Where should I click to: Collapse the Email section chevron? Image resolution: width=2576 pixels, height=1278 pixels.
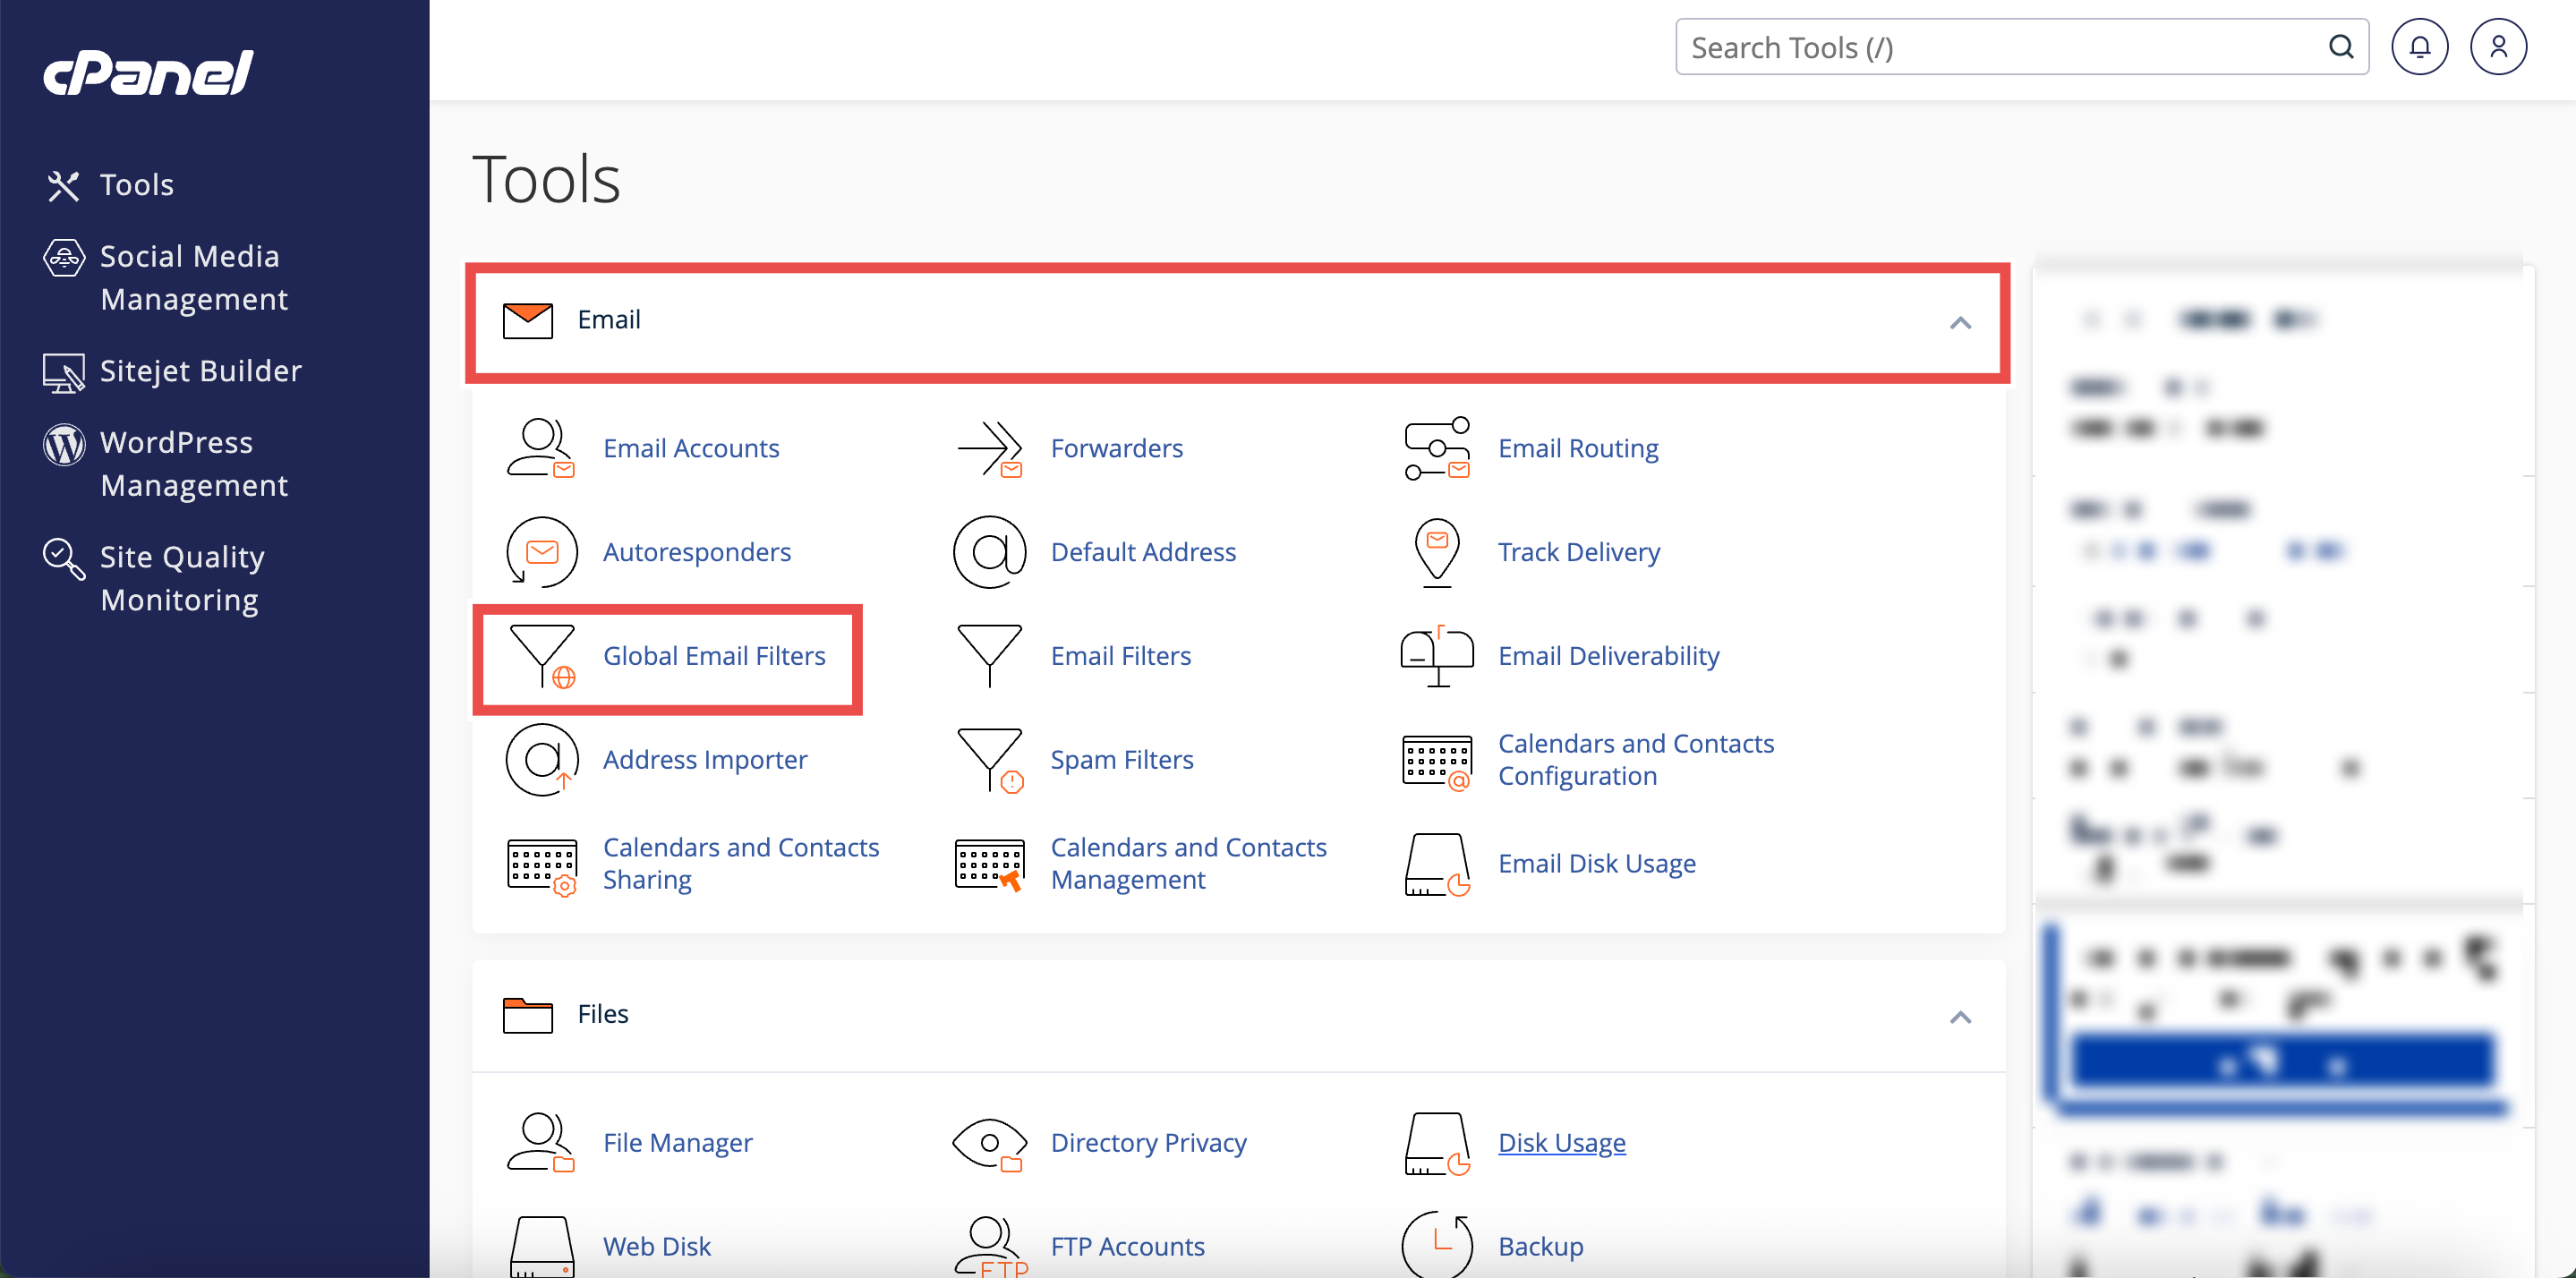[1960, 322]
